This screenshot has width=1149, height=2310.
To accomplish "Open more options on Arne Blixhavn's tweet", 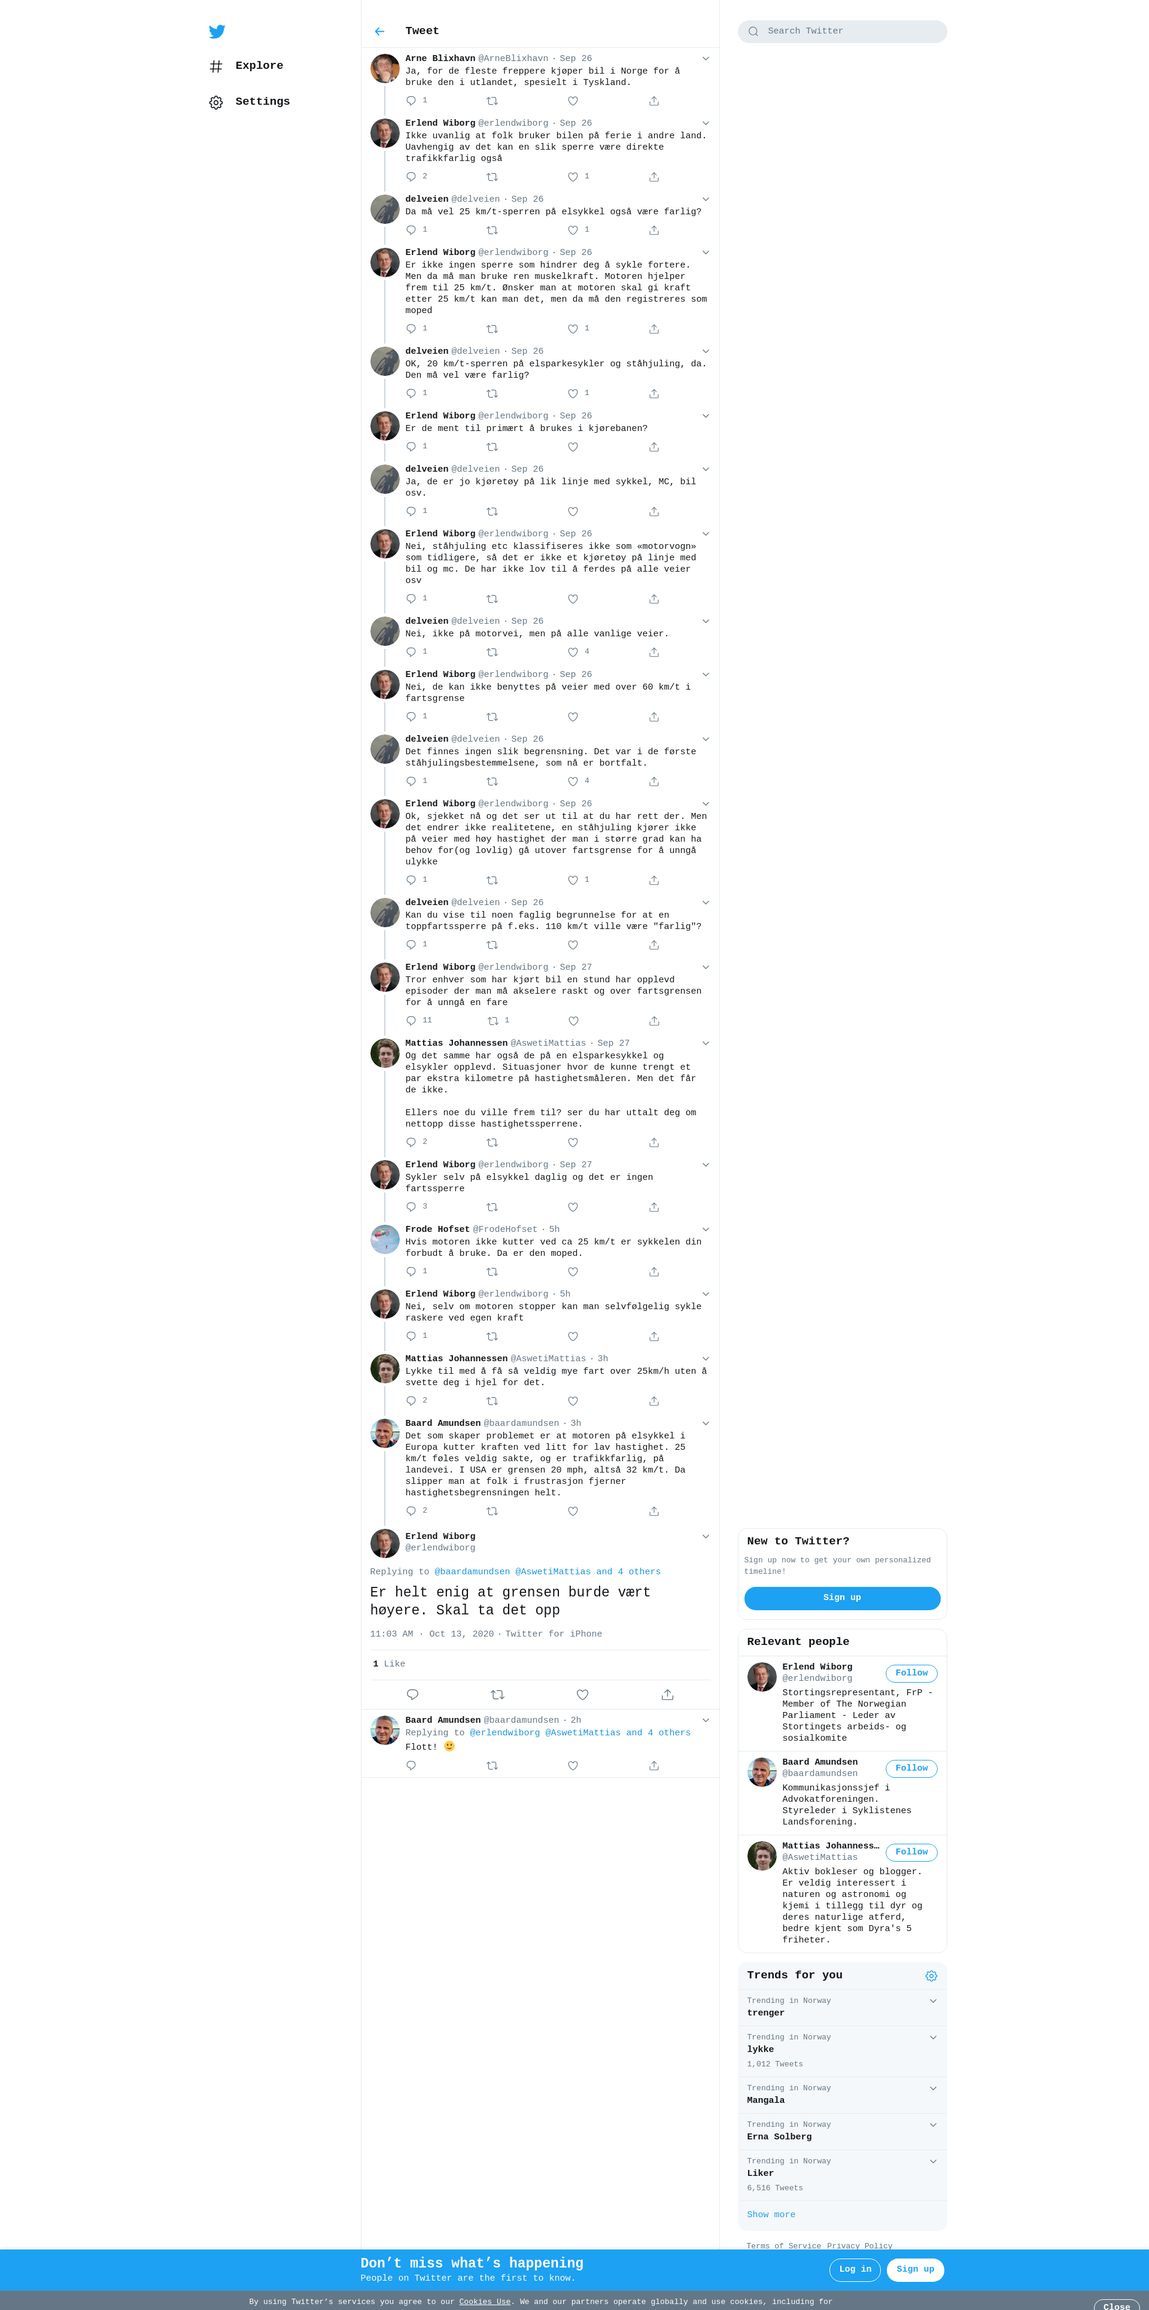I will tap(706, 58).
